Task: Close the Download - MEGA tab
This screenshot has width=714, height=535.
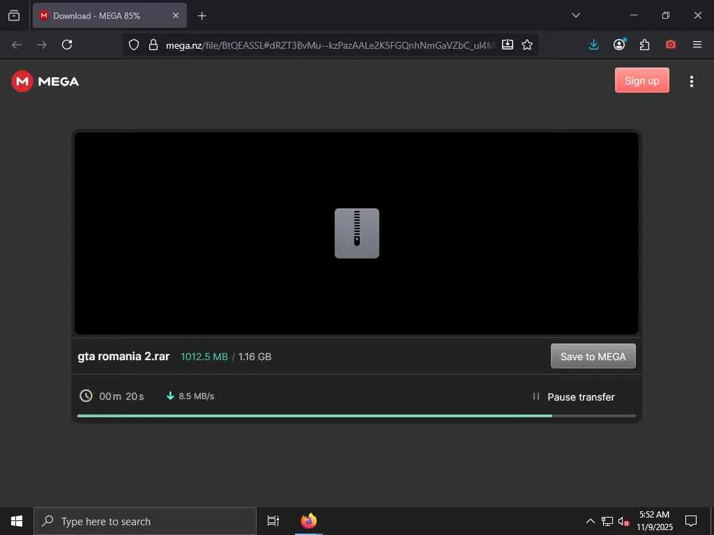Action: click(x=175, y=15)
